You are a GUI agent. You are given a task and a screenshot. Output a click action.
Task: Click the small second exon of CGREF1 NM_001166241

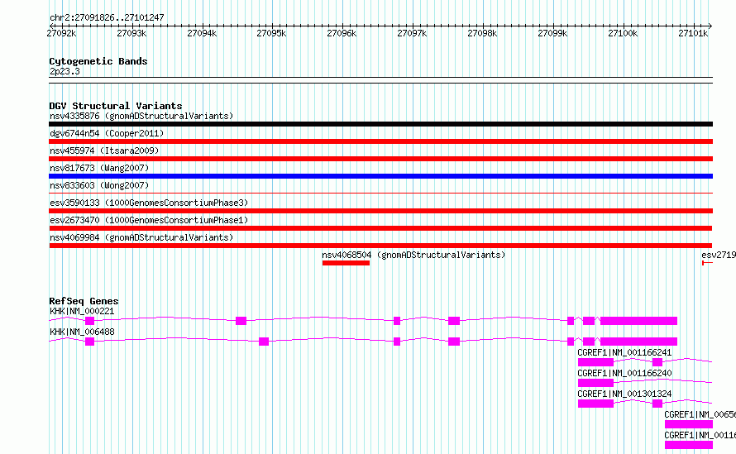point(657,362)
